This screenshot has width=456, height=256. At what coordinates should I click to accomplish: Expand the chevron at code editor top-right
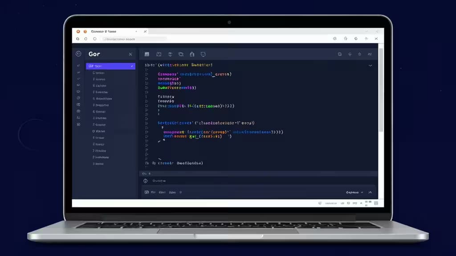coord(370,65)
